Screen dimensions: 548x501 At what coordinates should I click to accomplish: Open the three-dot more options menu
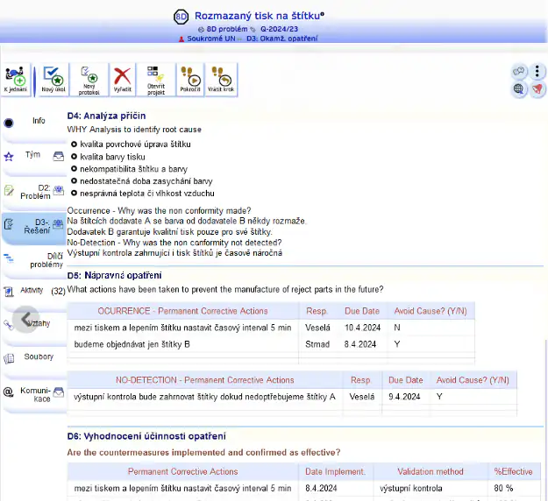point(537,72)
